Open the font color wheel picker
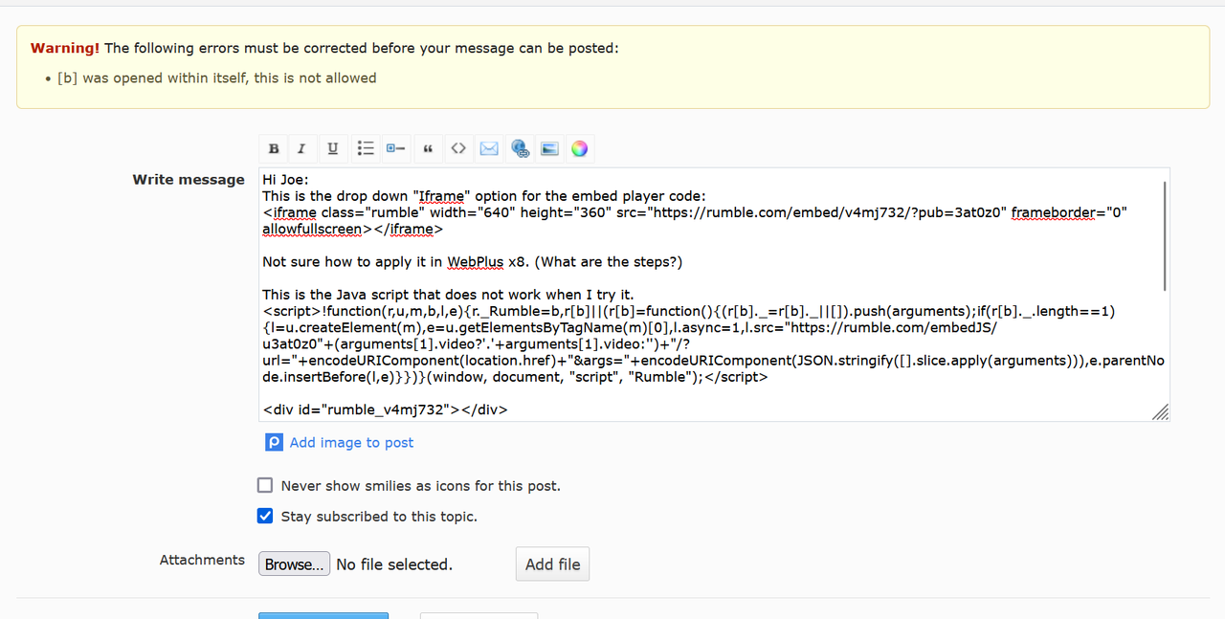Image resolution: width=1225 pixels, height=619 pixels. click(579, 148)
